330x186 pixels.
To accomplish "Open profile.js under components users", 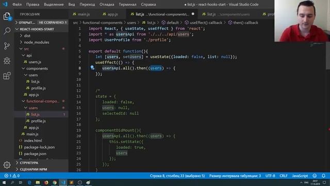I will [38, 88].
